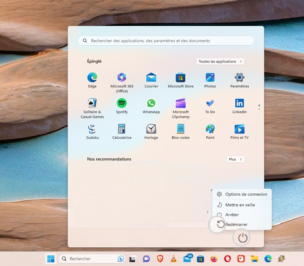Open Bing chat icon in taskbar search
Screen dimensions: 304x266
click(x=121, y=259)
